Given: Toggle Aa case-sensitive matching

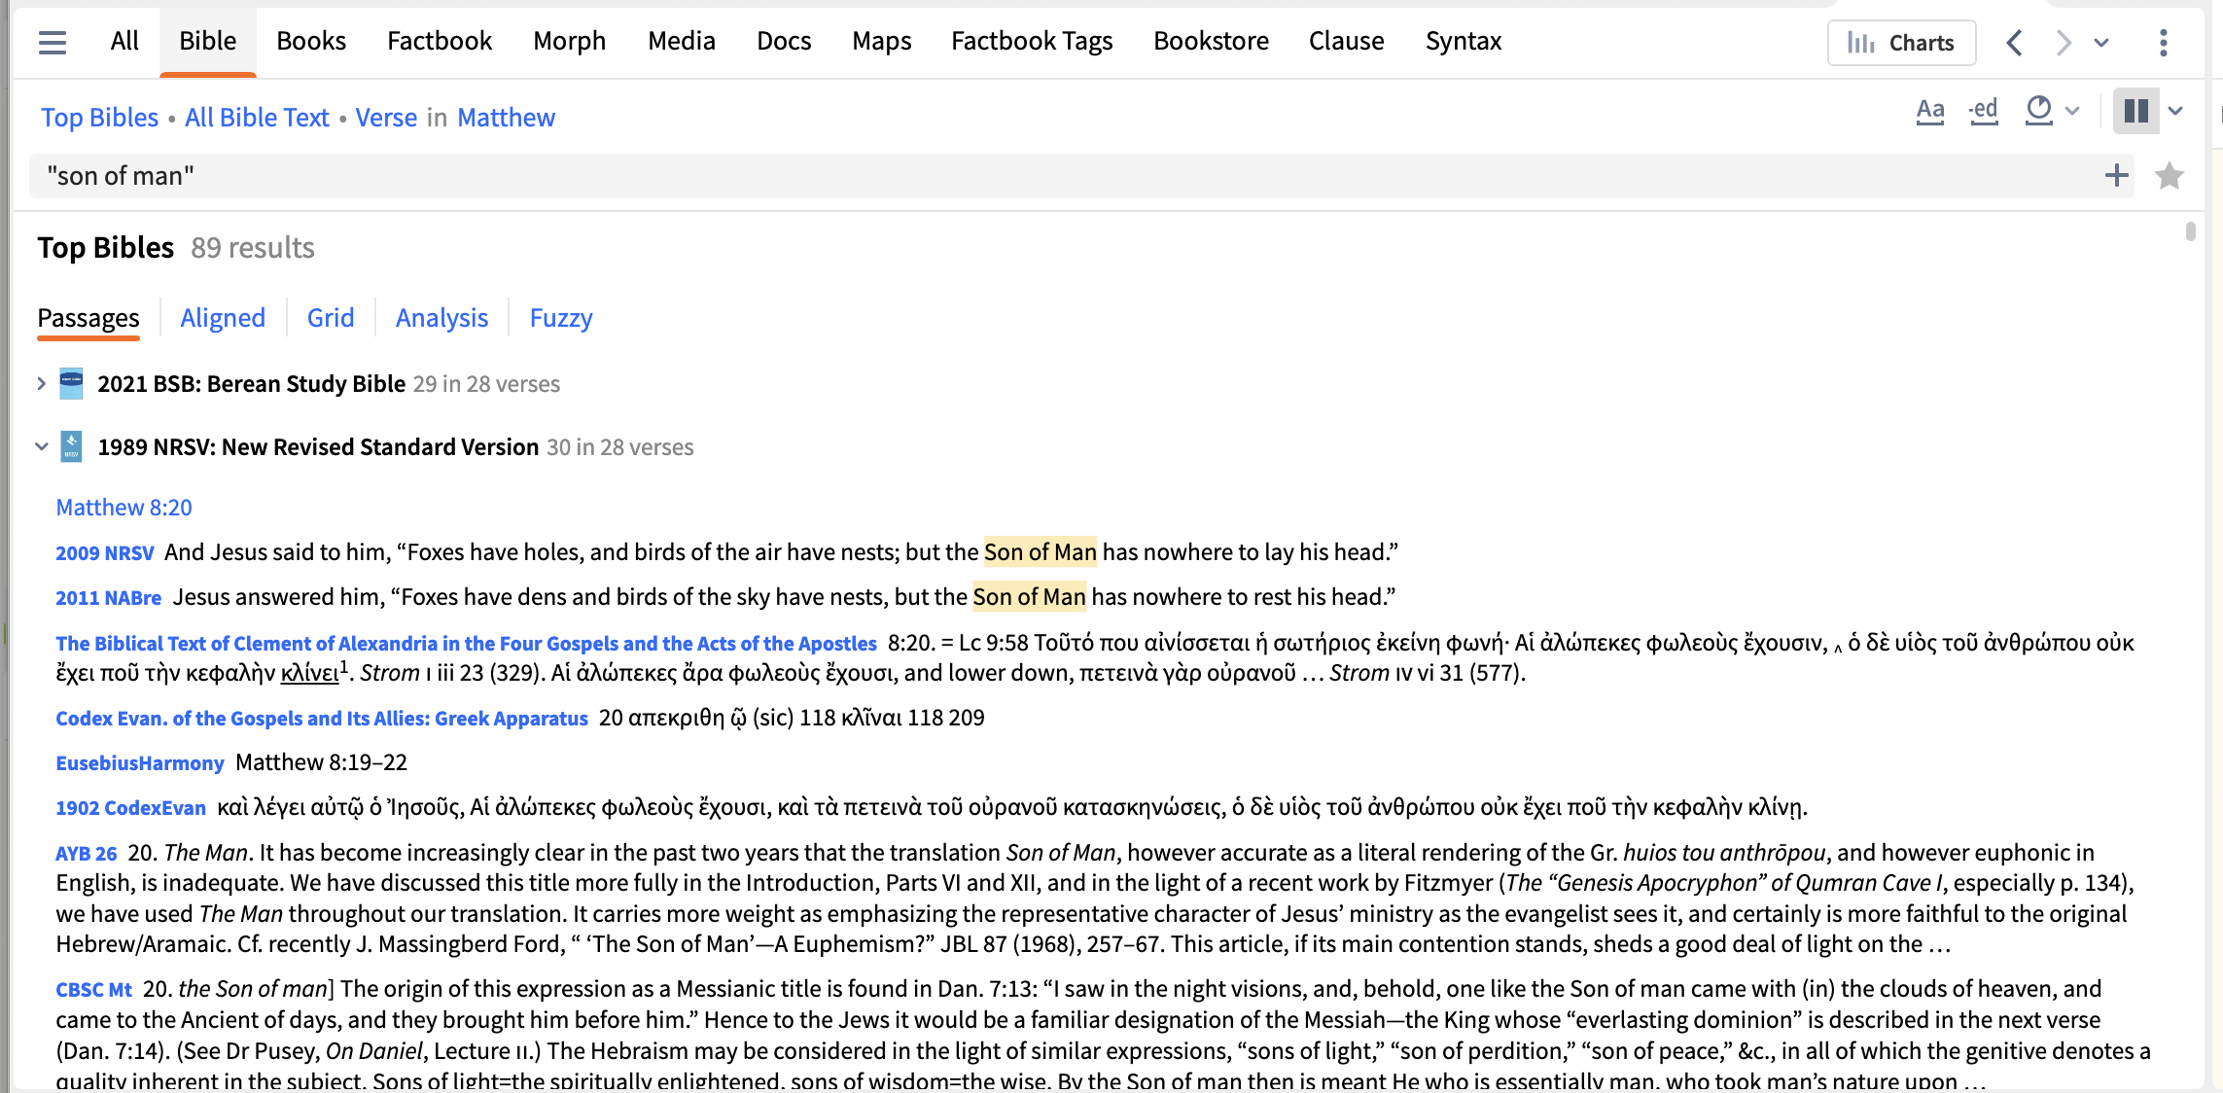Looking at the screenshot, I should [1930, 110].
